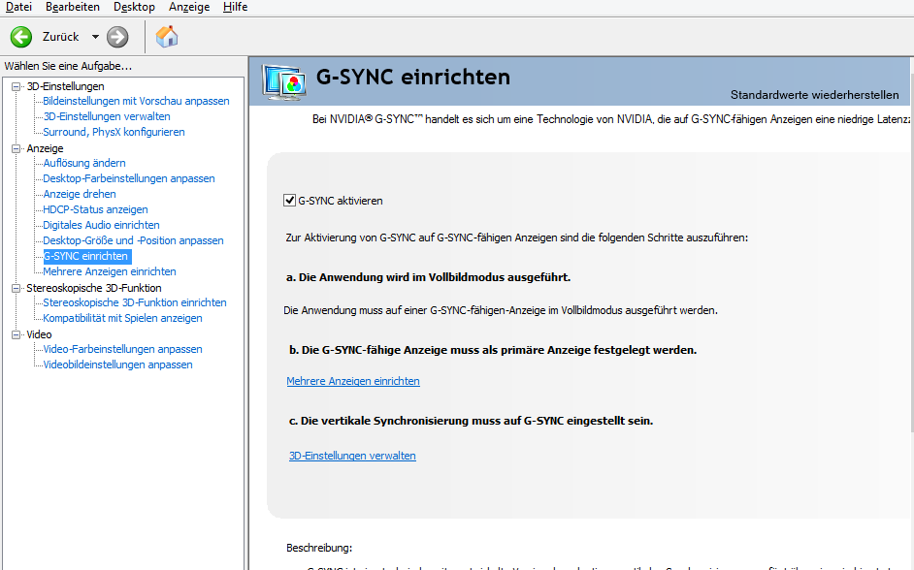Select 3D-Einstellungen verwalten in task tree

(x=107, y=116)
